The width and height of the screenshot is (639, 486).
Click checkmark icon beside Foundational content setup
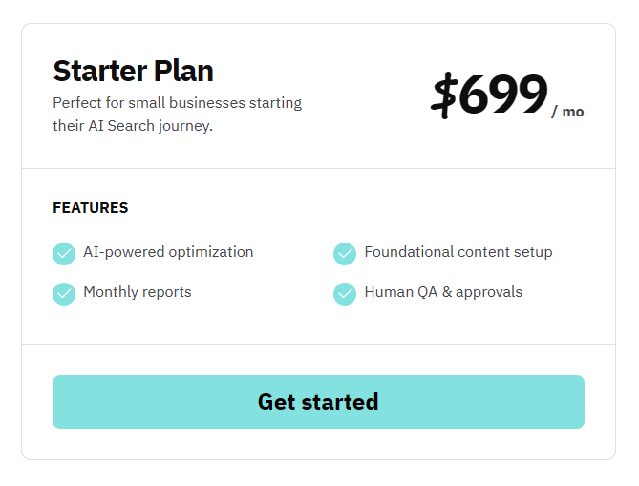pyautogui.click(x=345, y=253)
